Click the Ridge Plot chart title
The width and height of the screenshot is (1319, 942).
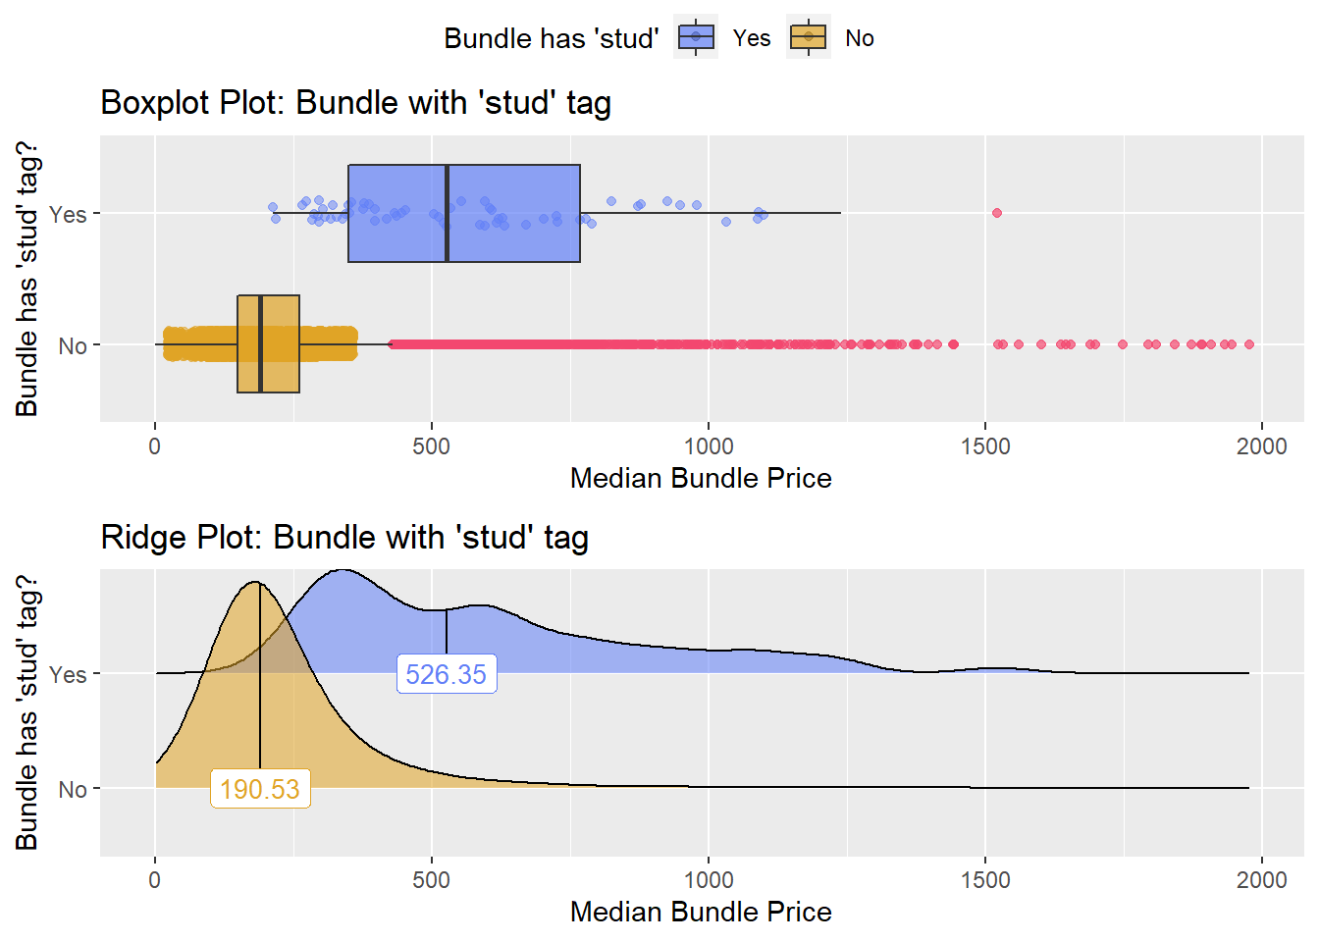tap(344, 537)
